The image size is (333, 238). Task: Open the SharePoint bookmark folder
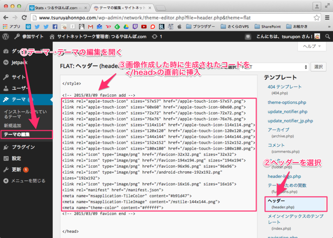coord(268,27)
